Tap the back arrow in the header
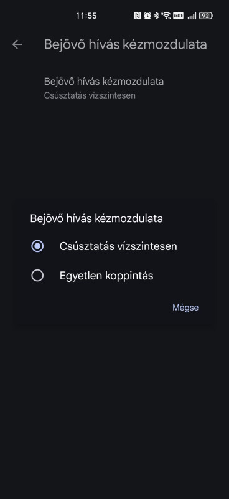The height and width of the screenshot is (499, 229). click(17, 44)
